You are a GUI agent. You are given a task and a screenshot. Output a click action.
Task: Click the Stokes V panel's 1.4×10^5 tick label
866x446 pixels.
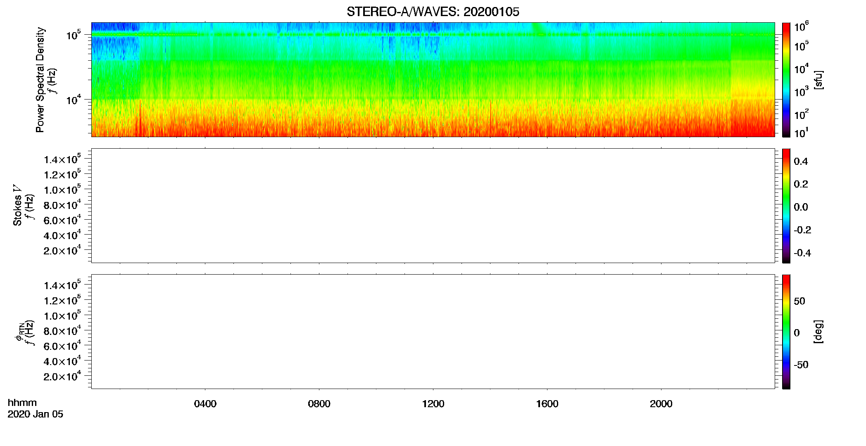(62, 159)
